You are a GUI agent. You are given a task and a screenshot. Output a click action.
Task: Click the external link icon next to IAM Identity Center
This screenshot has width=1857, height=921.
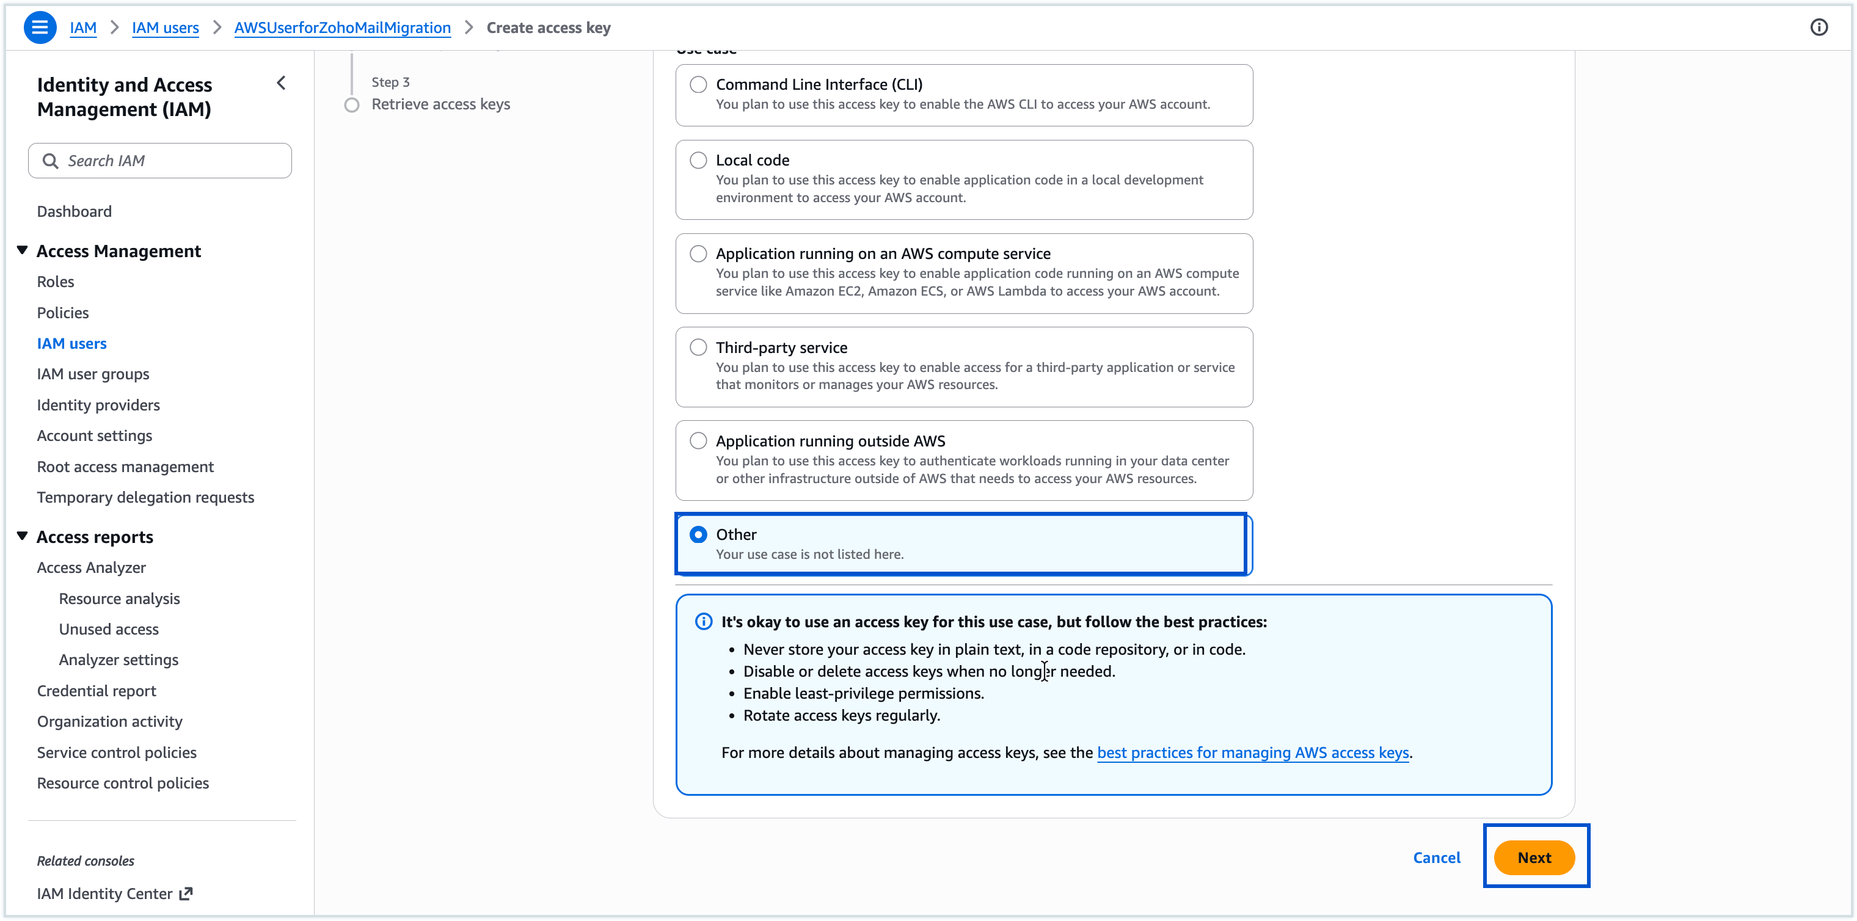click(x=186, y=894)
